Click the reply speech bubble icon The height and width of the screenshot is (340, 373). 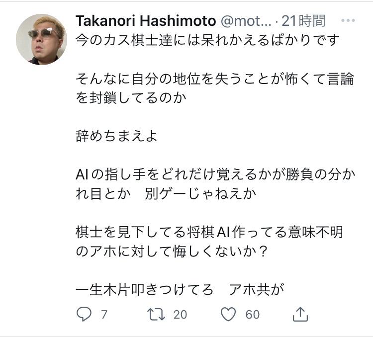pyautogui.click(x=84, y=314)
